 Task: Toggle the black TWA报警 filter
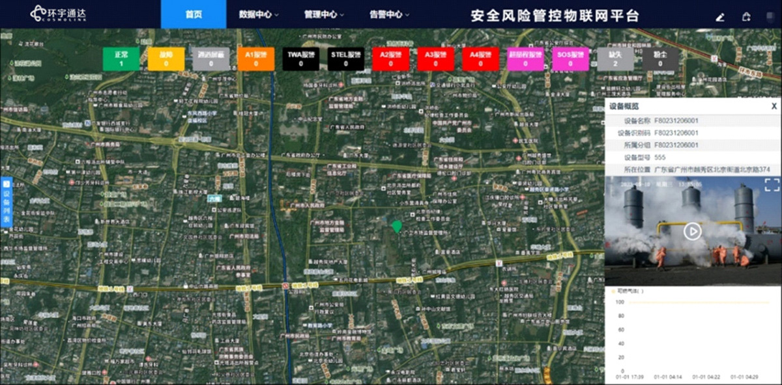pyautogui.click(x=301, y=59)
